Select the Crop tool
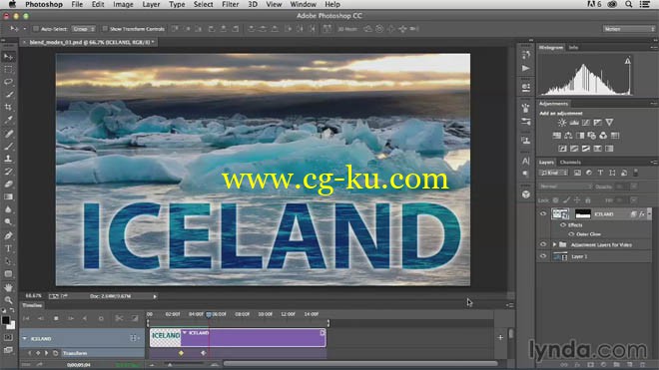Screen dimensions: 659x370 click(x=8, y=107)
